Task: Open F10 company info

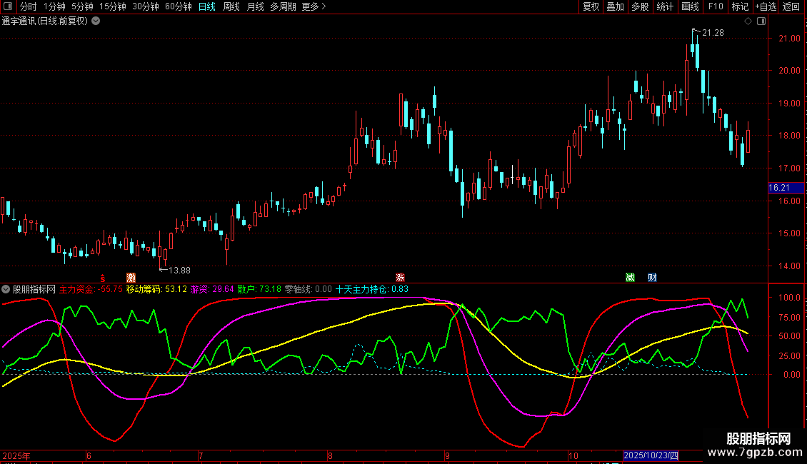Action: (x=716, y=6)
